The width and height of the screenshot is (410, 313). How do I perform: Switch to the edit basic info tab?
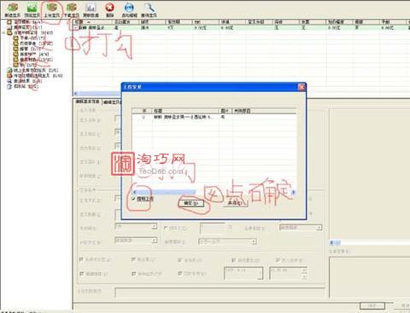tap(87, 101)
